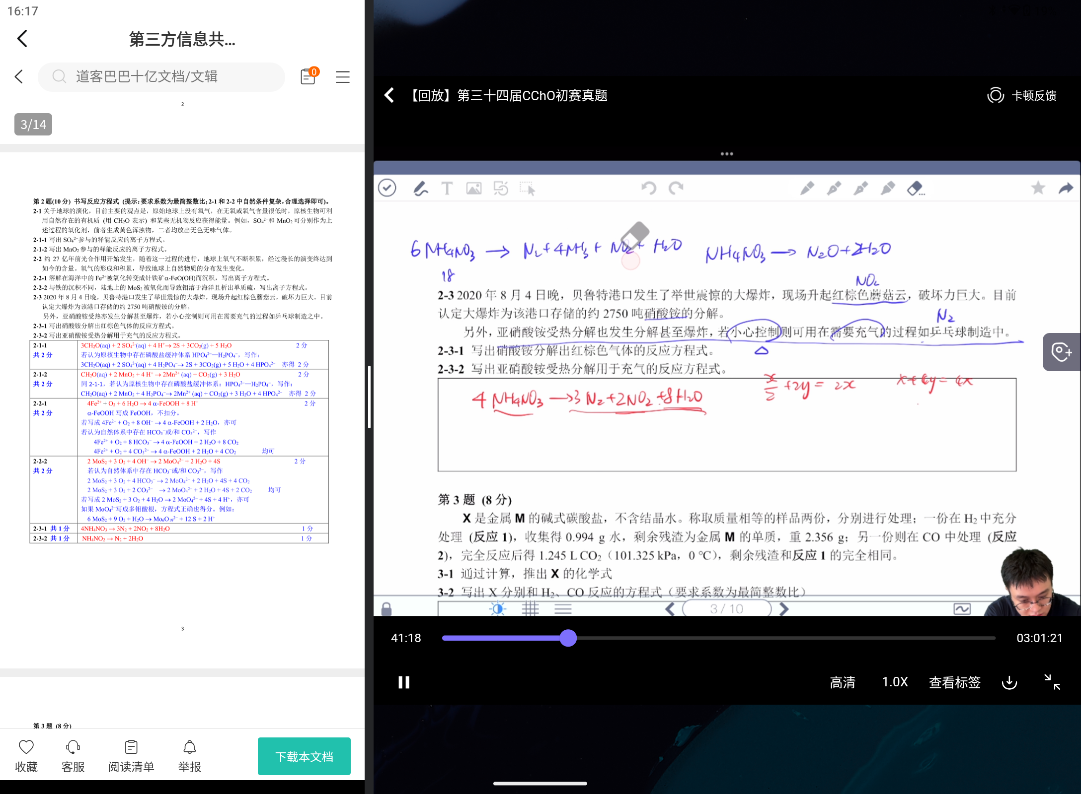Select the text T tool
The height and width of the screenshot is (794, 1081).
click(x=447, y=188)
